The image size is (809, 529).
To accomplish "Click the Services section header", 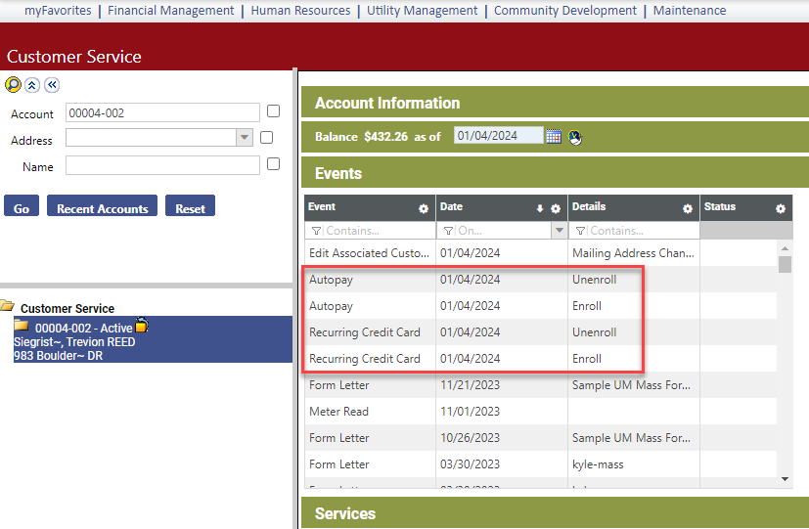I will point(555,513).
